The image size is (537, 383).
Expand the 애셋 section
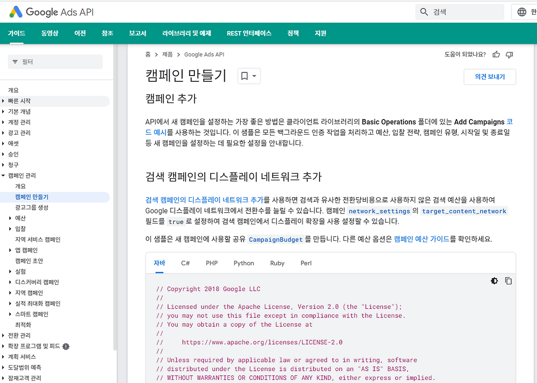point(3,143)
